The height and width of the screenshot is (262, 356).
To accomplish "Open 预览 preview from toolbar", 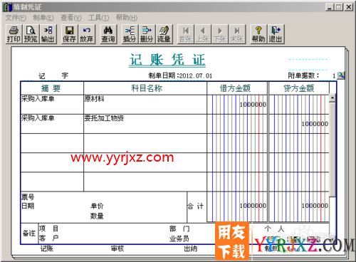I will click(x=31, y=34).
